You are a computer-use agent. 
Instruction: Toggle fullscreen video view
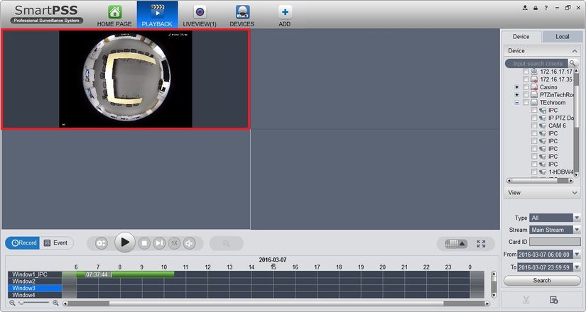pos(481,243)
